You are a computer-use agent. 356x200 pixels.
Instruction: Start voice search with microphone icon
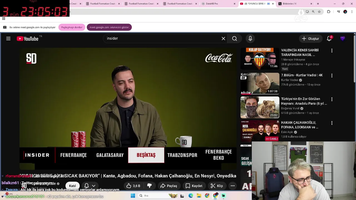click(250, 39)
